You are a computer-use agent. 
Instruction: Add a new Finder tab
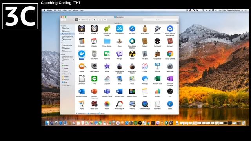(x=177, y=23)
